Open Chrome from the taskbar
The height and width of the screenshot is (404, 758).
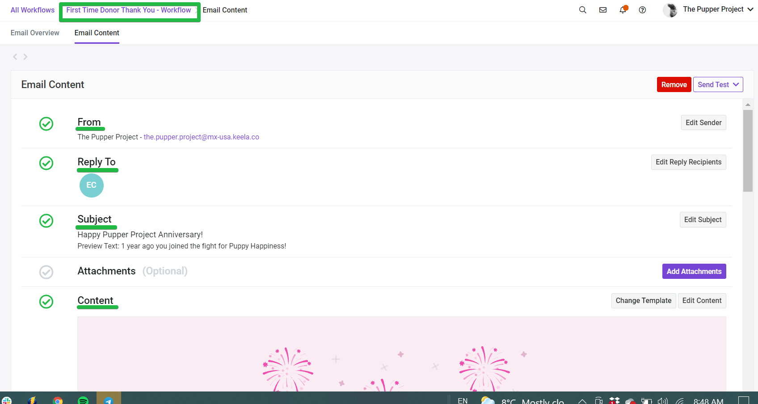58,400
